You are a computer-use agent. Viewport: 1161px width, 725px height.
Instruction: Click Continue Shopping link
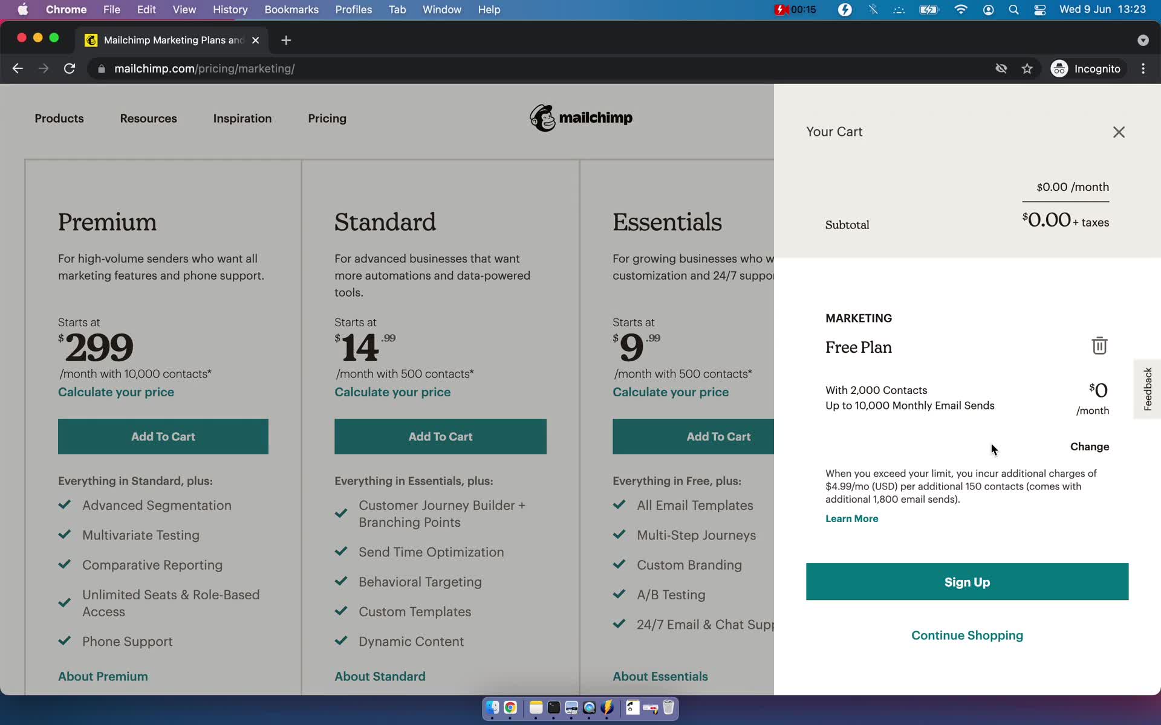coord(967,635)
